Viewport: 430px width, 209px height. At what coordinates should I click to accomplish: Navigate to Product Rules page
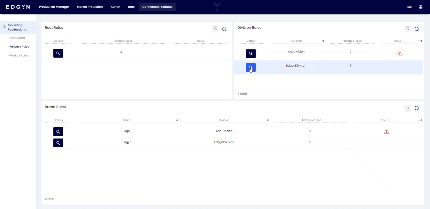point(19,56)
